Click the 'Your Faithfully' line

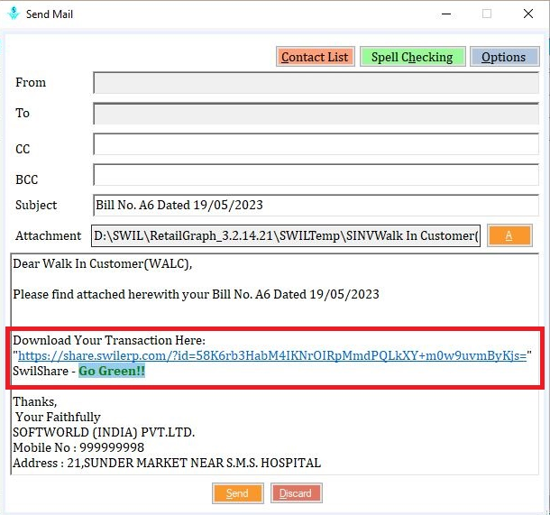click(x=58, y=417)
